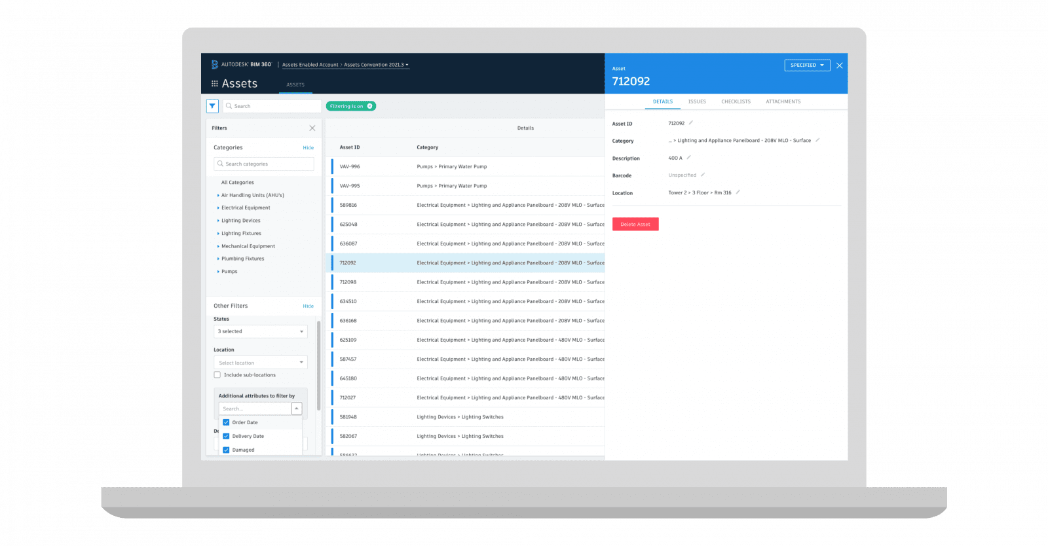Switch to the Checklists tab
The image size is (1048, 546).
coord(736,101)
